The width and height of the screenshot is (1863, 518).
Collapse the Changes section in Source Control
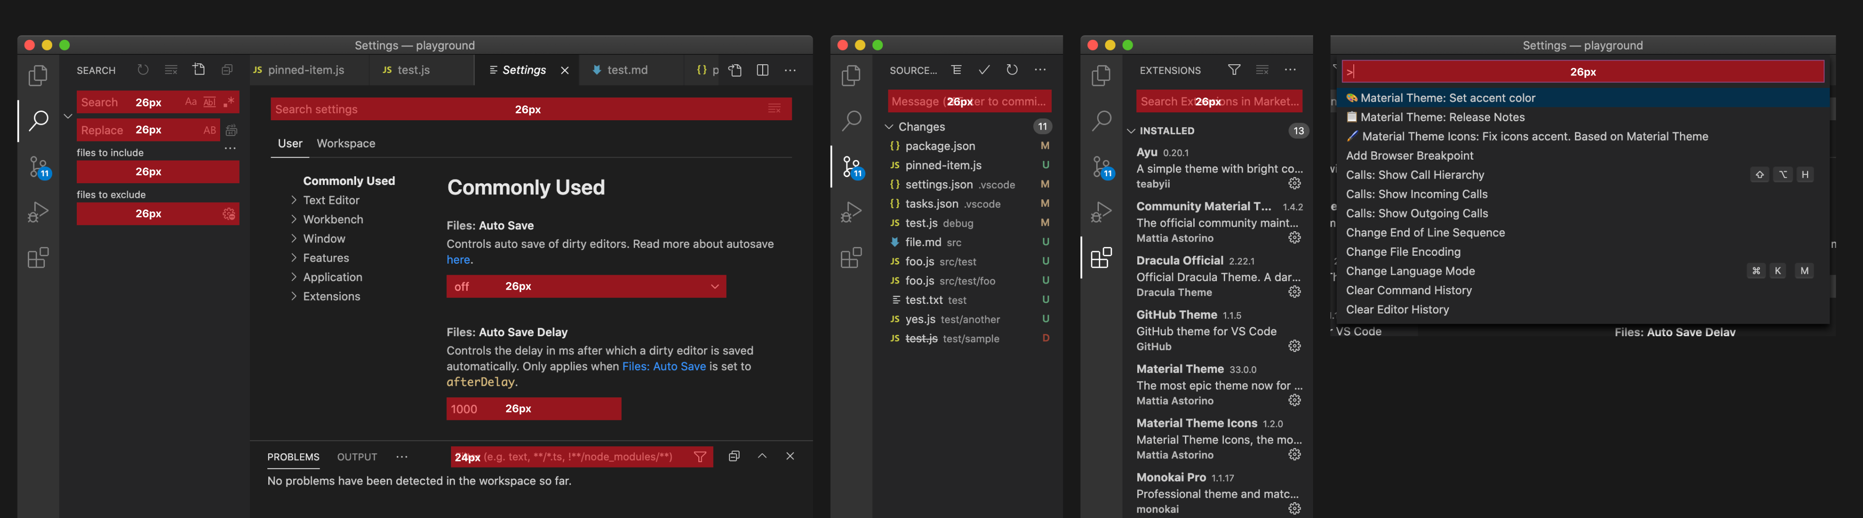pos(889,126)
